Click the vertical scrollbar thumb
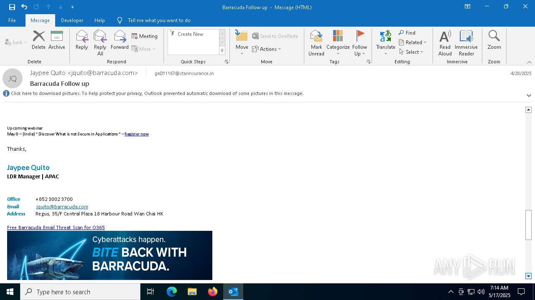Viewport: 535px width, 300px height. click(528, 225)
